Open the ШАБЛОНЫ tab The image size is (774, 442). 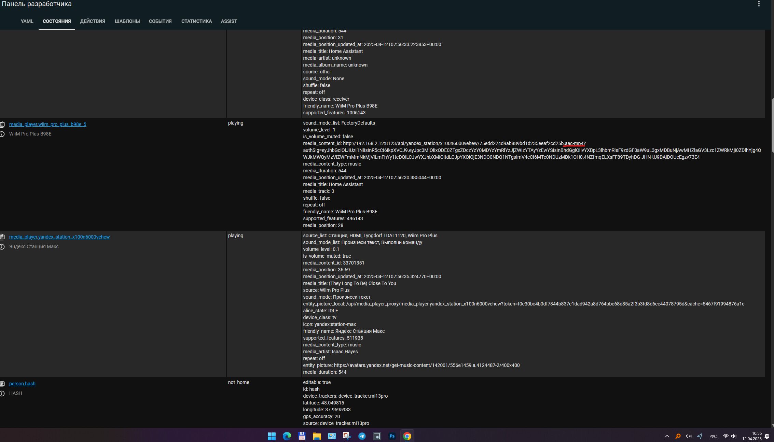tap(127, 21)
